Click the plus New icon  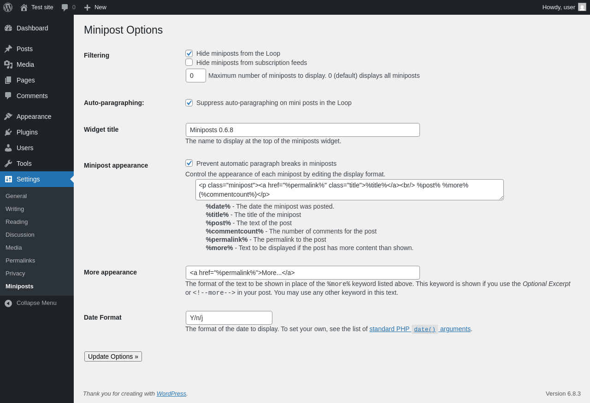pos(87,7)
